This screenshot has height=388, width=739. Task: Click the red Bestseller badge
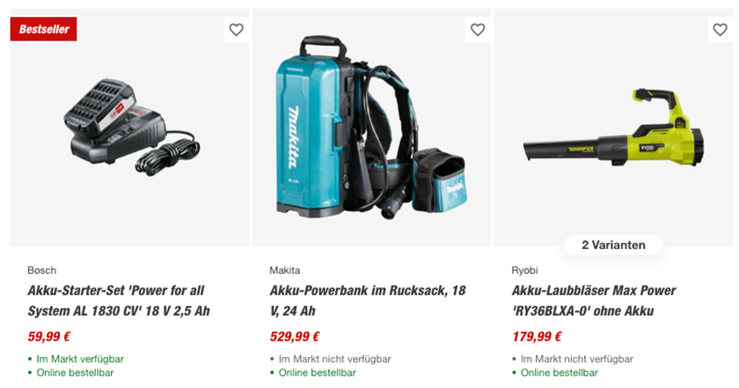click(x=44, y=29)
